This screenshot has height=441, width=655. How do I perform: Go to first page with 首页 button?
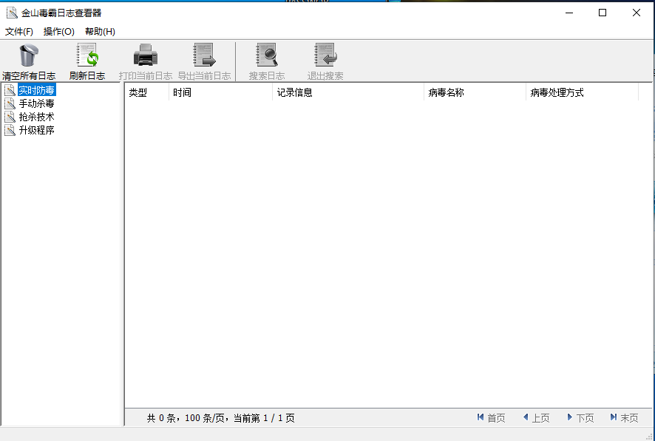(492, 418)
